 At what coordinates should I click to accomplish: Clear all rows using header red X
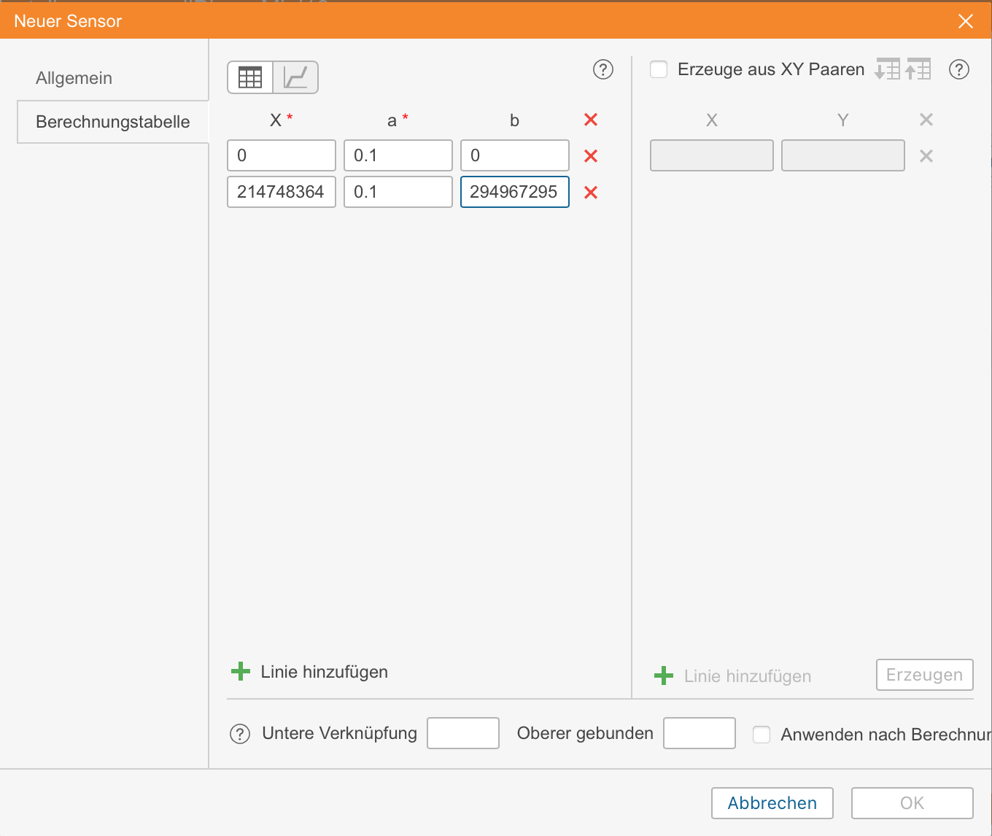coord(591,120)
